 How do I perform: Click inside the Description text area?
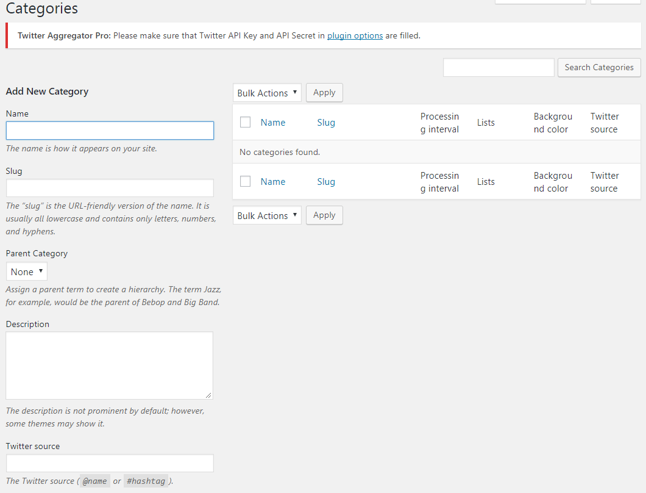coord(110,365)
